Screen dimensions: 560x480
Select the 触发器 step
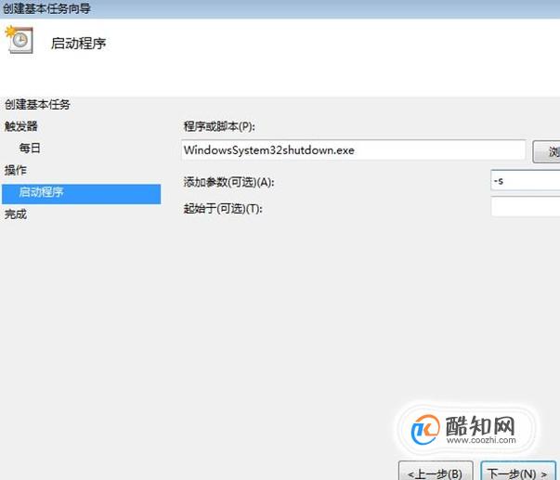[x=21, y=126]
